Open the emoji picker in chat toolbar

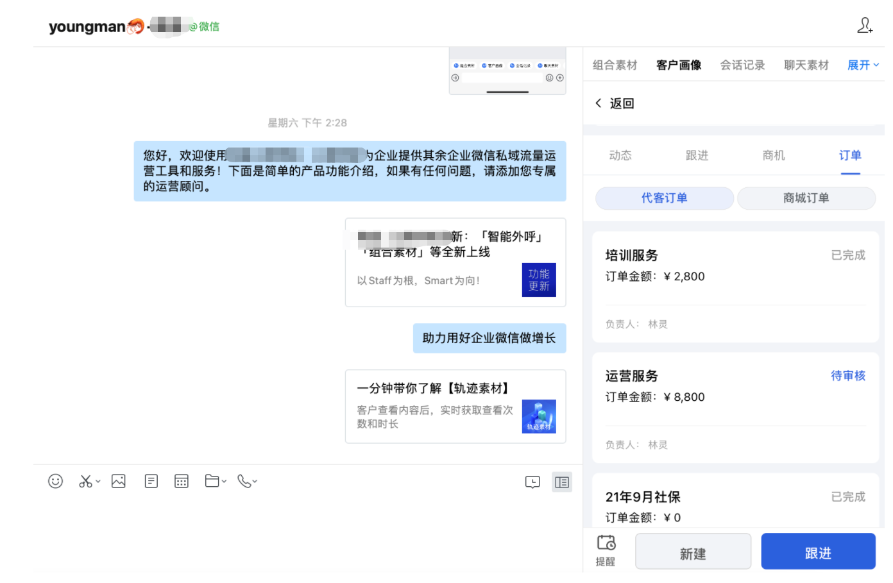pyautogui.click(x=56, y=481)
